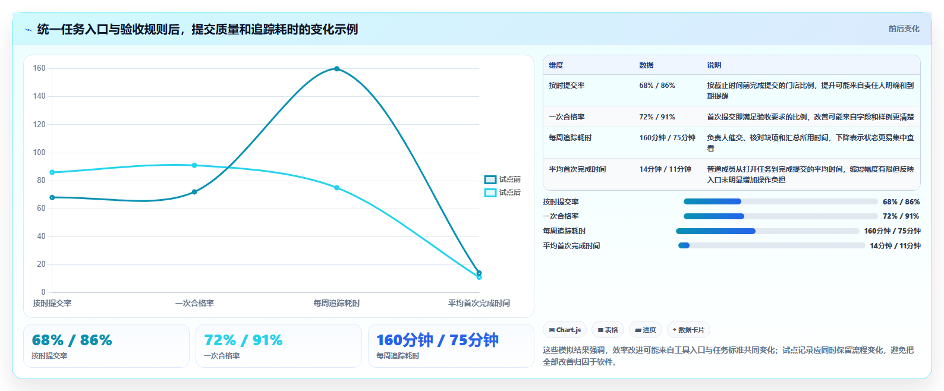Screen dimensions: 944x391
Task: Toggle the 试点前 legend swatch
Action: coord(490,179)
